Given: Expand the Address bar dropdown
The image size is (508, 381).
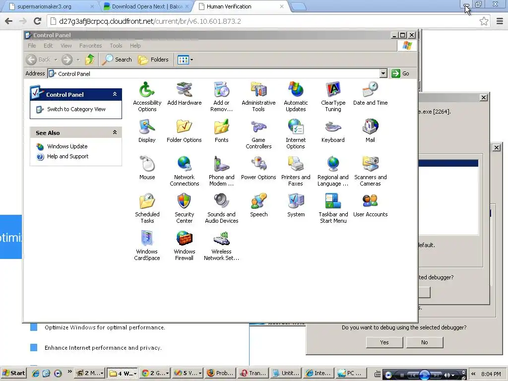Looking at the screenshot, I should 383,73.
